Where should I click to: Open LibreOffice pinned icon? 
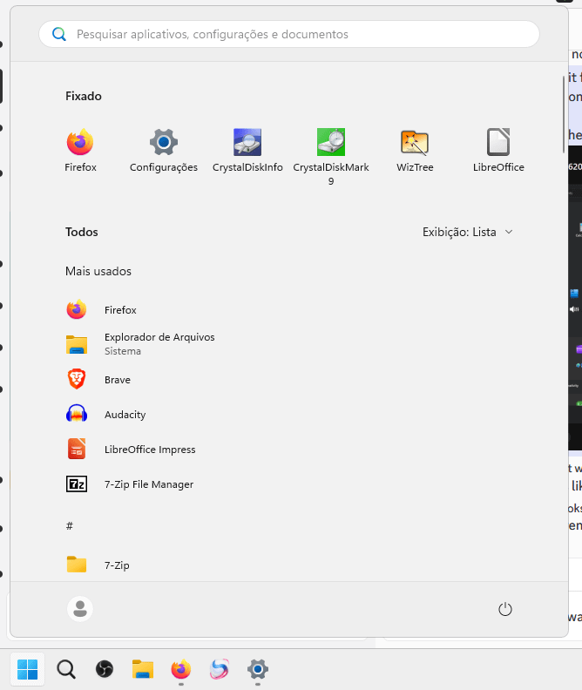point(498,142)
